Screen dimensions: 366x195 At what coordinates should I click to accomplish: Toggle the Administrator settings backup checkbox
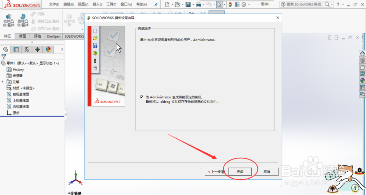142,97
